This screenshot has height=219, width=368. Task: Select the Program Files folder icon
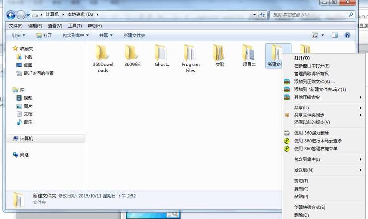(190, 53)
